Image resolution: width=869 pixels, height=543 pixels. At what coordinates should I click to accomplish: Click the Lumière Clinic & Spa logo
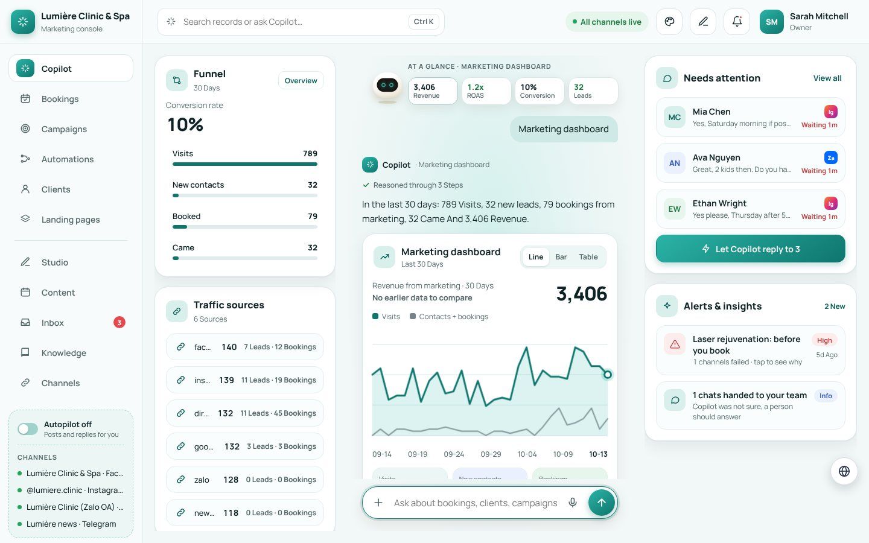23,22
